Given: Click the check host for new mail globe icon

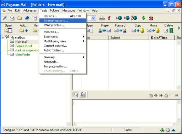Looking at the screenshot, I should pos(119,18).
